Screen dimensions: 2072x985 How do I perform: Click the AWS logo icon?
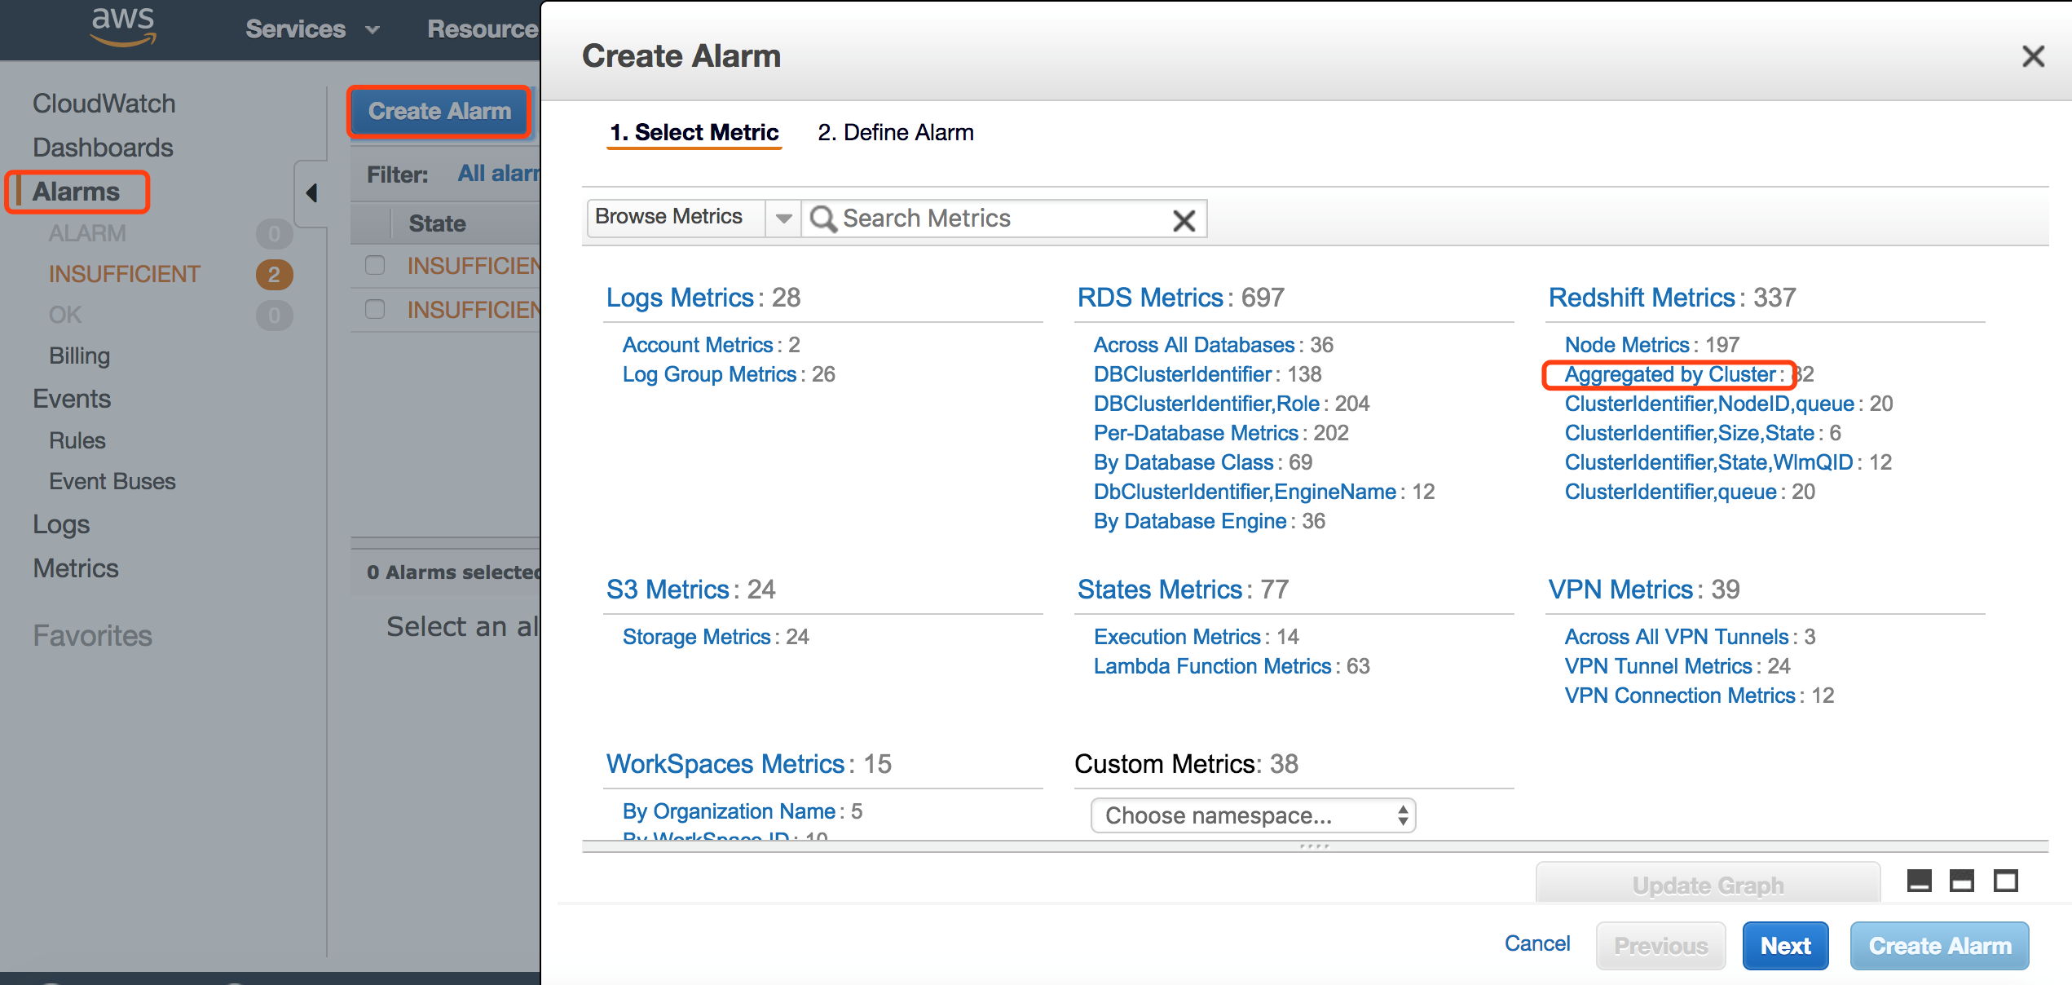click(x=123, y=26)
